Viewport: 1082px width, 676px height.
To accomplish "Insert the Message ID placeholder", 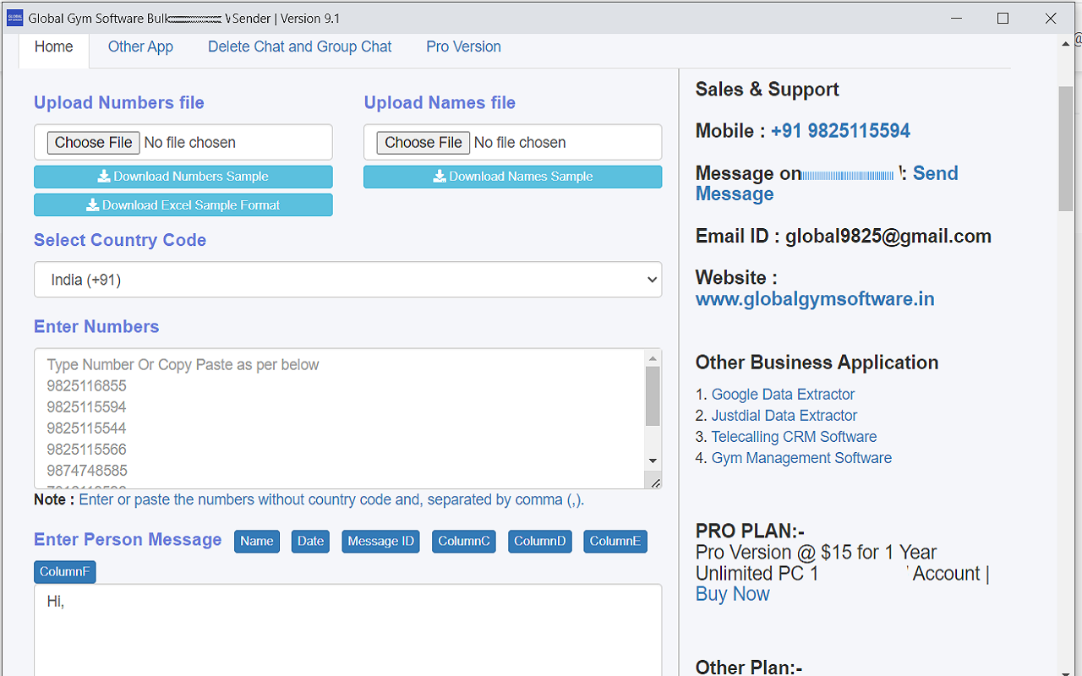I will pyautogui.click(x=380, y=541).
